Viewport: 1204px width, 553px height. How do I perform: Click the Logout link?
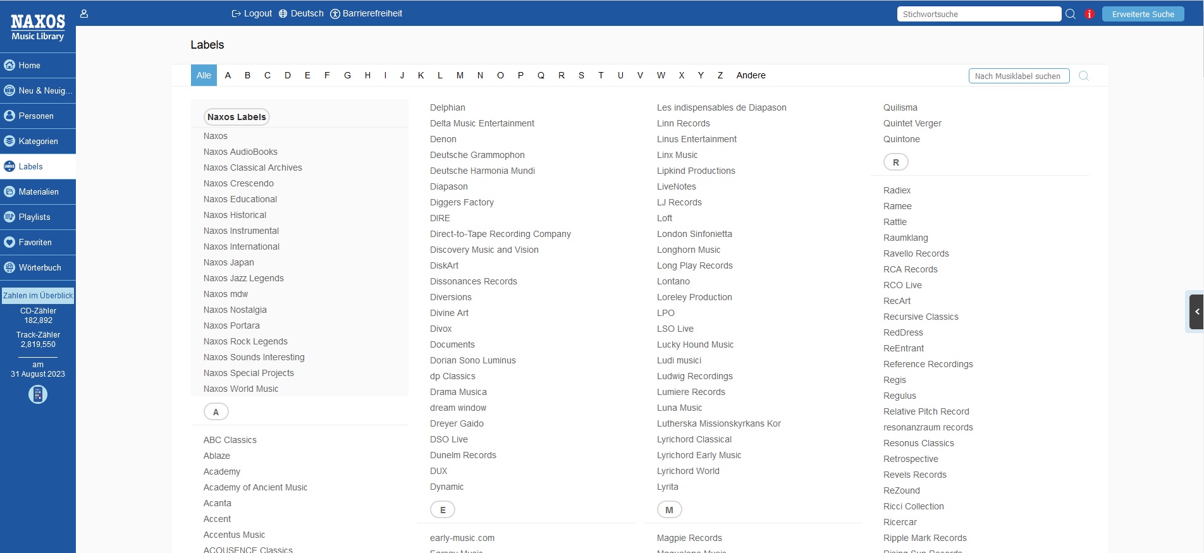(252, 13)
